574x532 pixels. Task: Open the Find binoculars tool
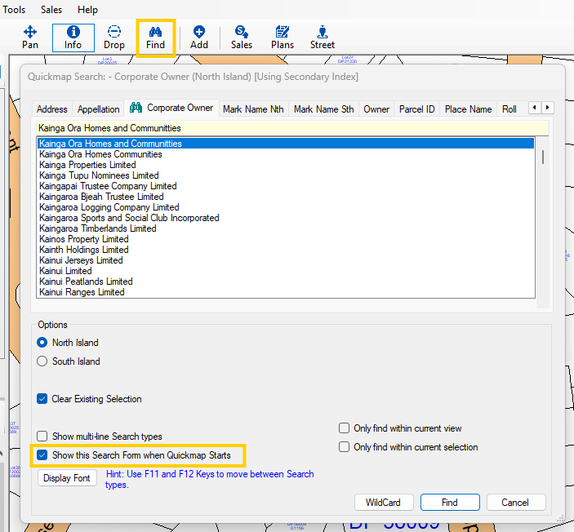pos(155,37)
